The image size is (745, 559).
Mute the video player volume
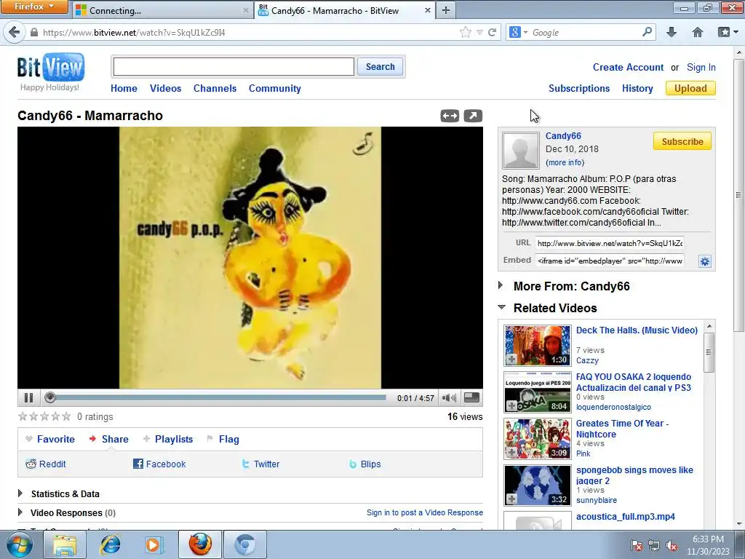click(448, 398)
